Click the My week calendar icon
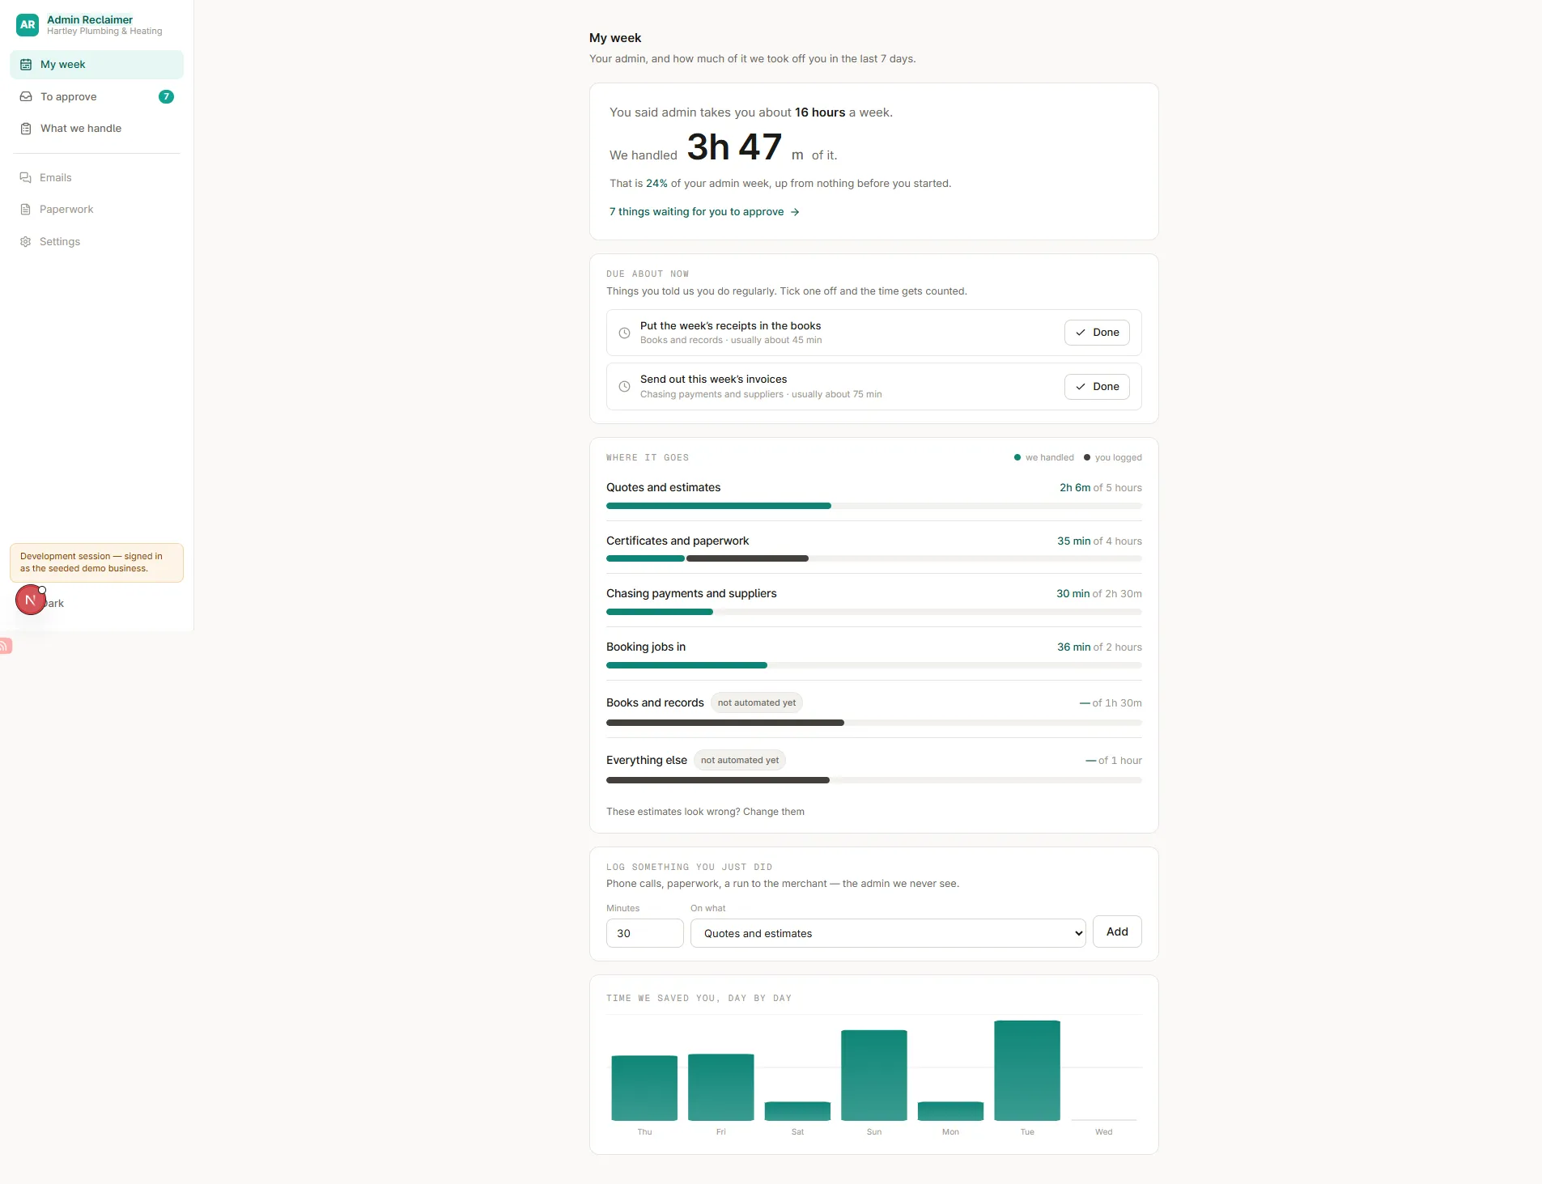The image size is (1542, 1184). coord(26,65)
